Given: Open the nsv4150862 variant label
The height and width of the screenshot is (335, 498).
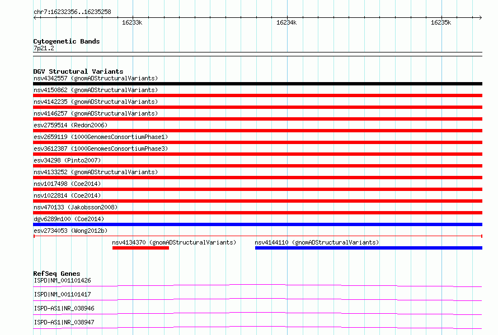Looking at the screenshot, I should (96, 90).
